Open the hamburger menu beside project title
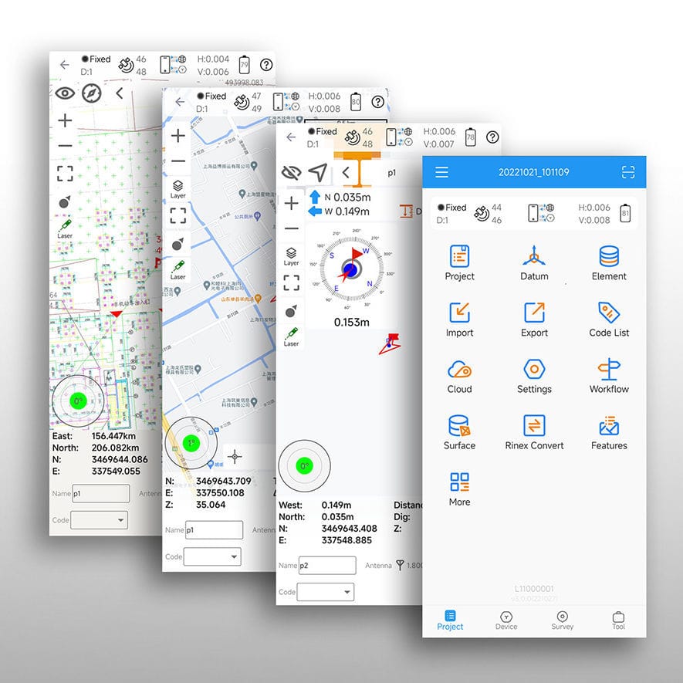683x683 pixels. coord(441,172)
